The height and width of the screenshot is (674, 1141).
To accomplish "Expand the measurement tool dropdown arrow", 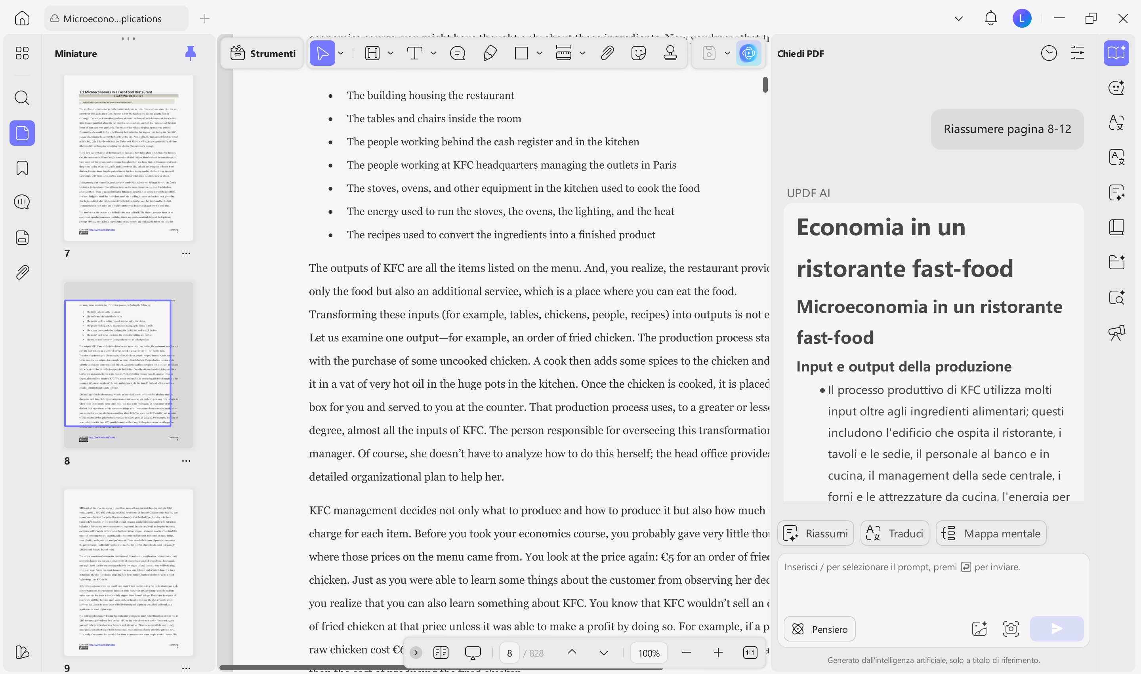I will point(582,53).
